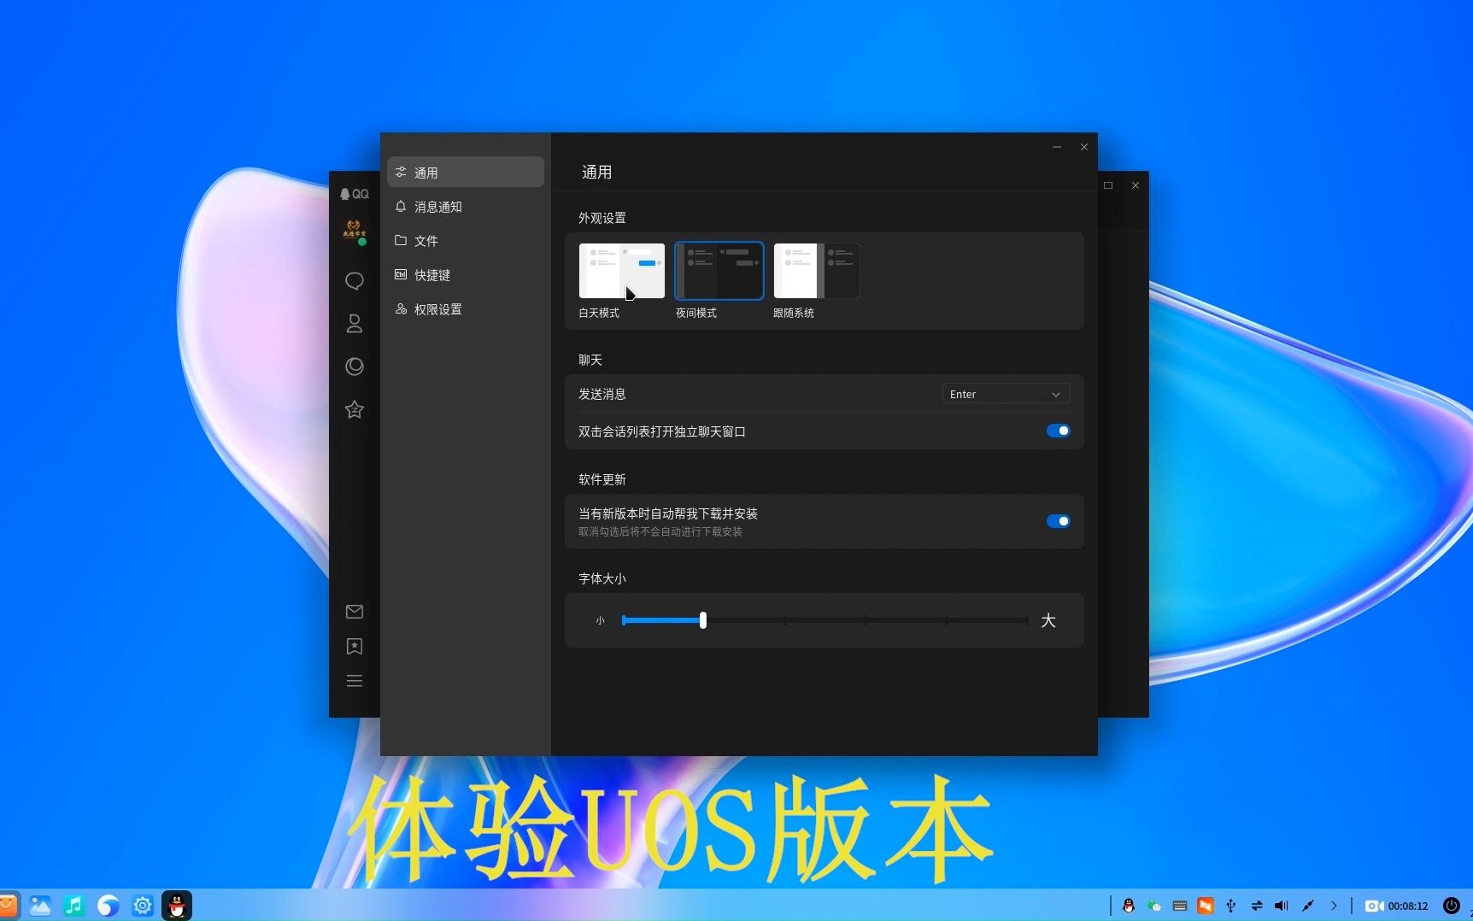The height and width of the screenshot is (921, 1473).
Task: Open the mail envelope icon in QQ sidebar
Action: coord(355,612)
